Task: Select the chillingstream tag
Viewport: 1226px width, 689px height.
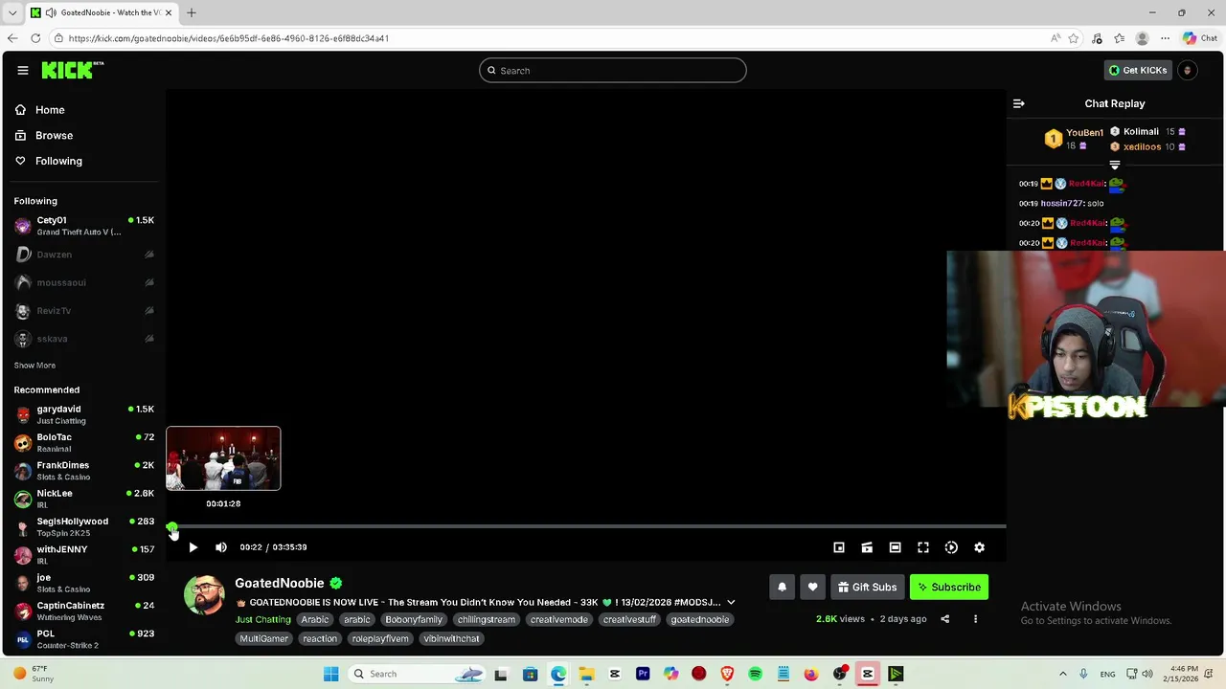Action: tap(486, 619)
